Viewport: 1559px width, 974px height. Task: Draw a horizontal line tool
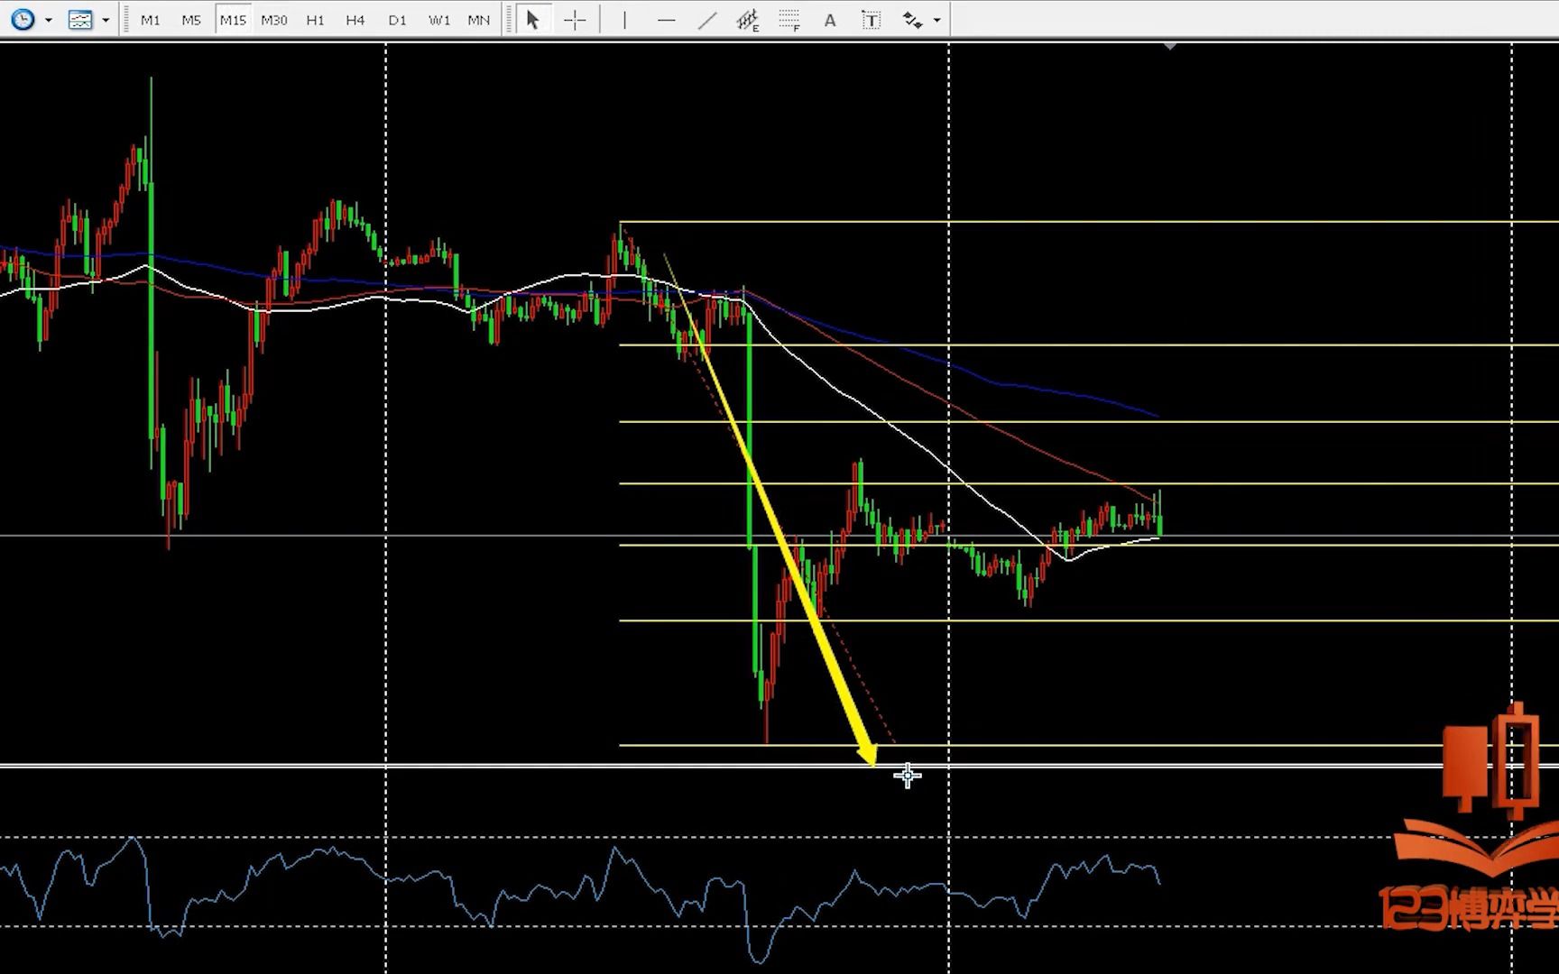pyautogui.click(x=666, y=20)
